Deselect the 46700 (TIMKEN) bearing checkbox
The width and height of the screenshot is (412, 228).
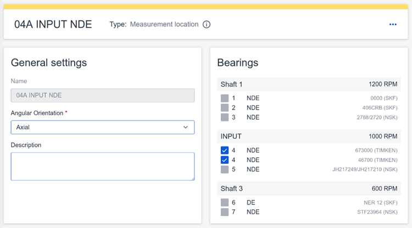(225, 160)
